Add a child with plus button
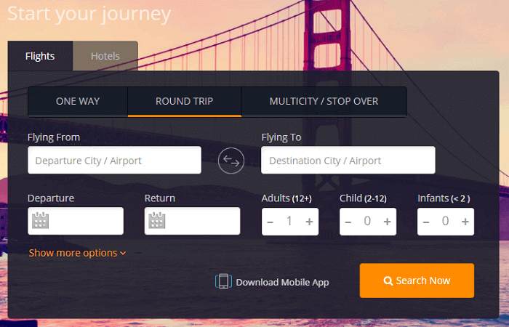Image resolution: width=509 pixels, height=327 pixels. click(387, 222)
